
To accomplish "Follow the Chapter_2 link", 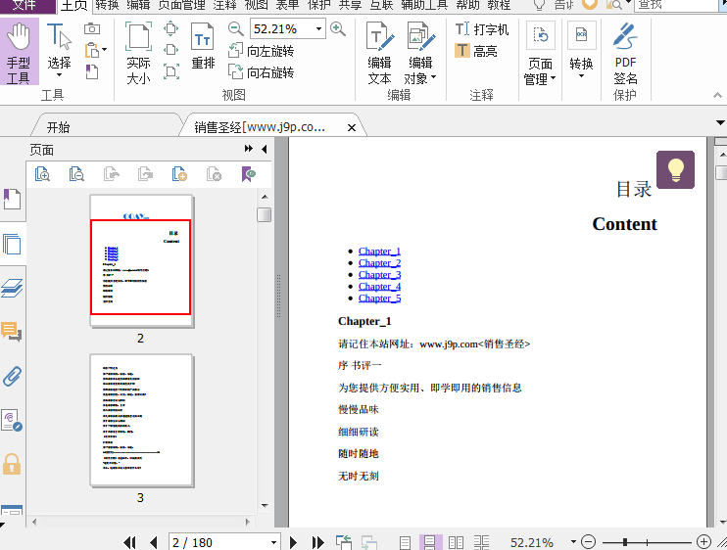I will point(379,263).
